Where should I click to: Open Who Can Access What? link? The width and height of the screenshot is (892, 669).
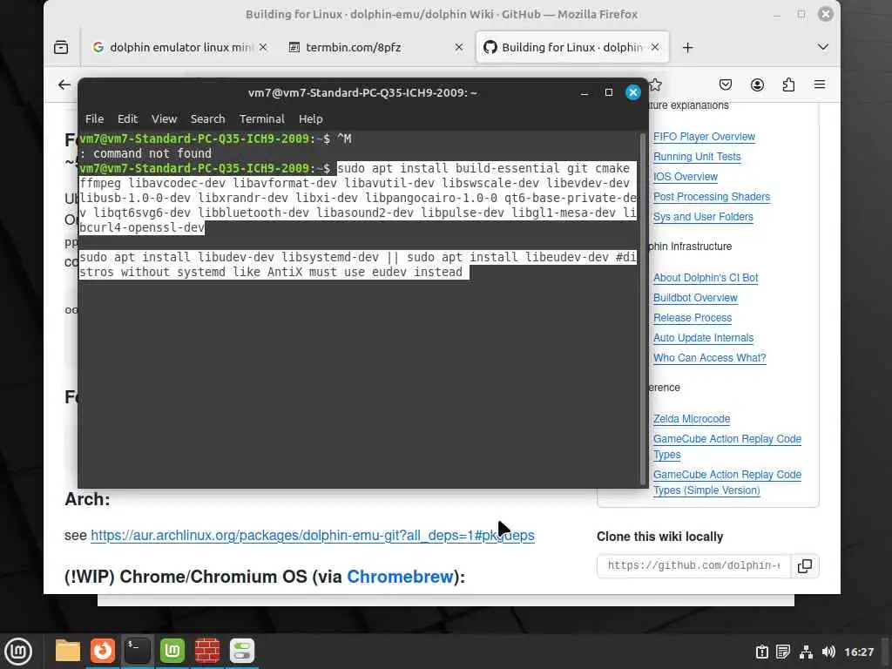(x=709, y=358)
